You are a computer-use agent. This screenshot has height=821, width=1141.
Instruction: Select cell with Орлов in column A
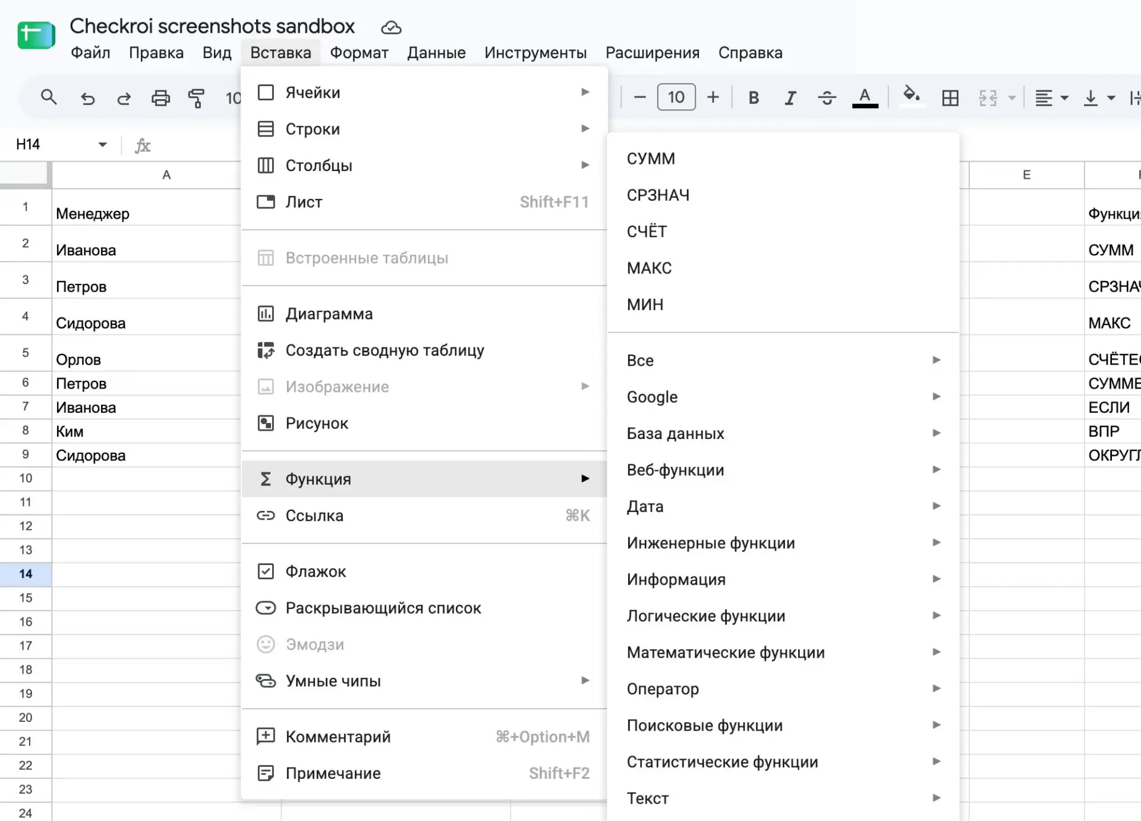146,353
